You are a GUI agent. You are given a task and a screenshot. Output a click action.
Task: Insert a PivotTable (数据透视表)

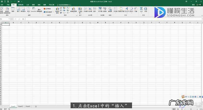(2, 10)
